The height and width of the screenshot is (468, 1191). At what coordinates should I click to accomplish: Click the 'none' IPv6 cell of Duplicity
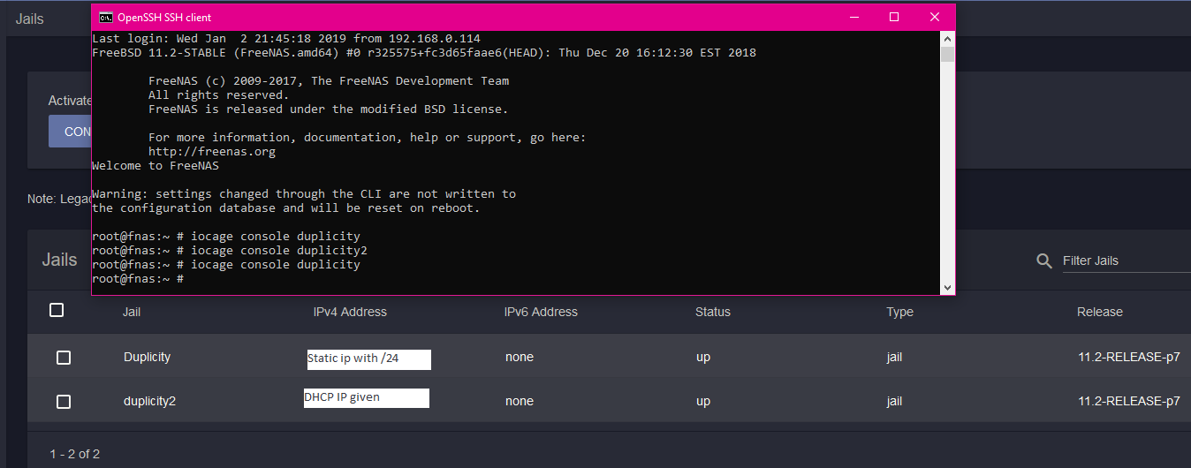(520, 358)
